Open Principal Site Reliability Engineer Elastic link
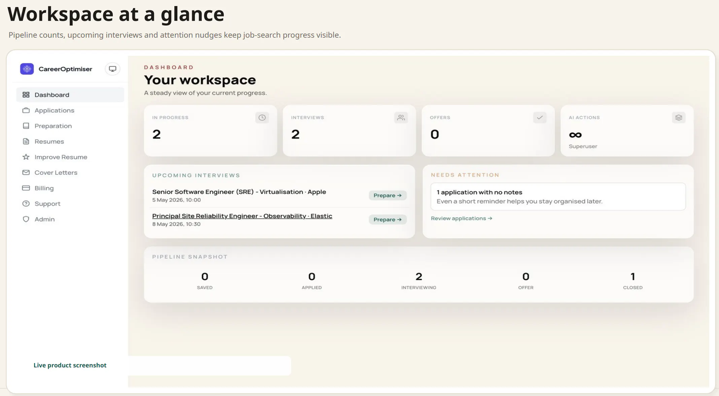This screenshot has height=396, width=719. coord(242,216)
